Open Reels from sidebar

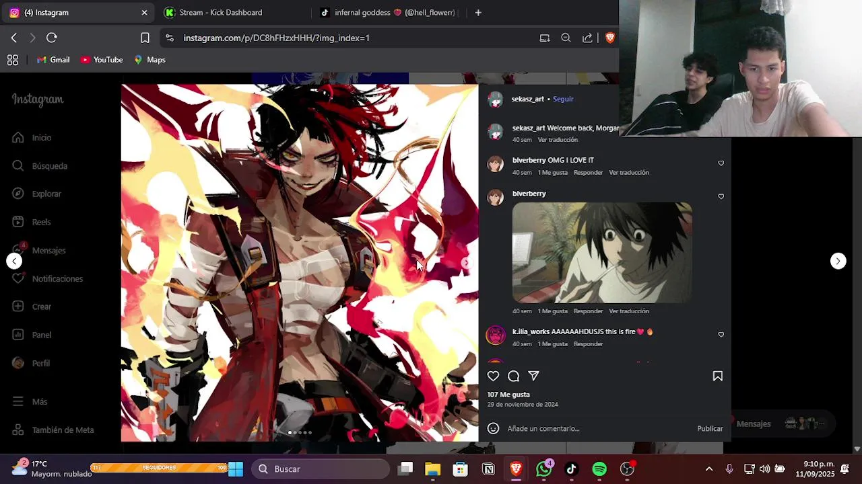pyautogui.click(x=32, y=222)
